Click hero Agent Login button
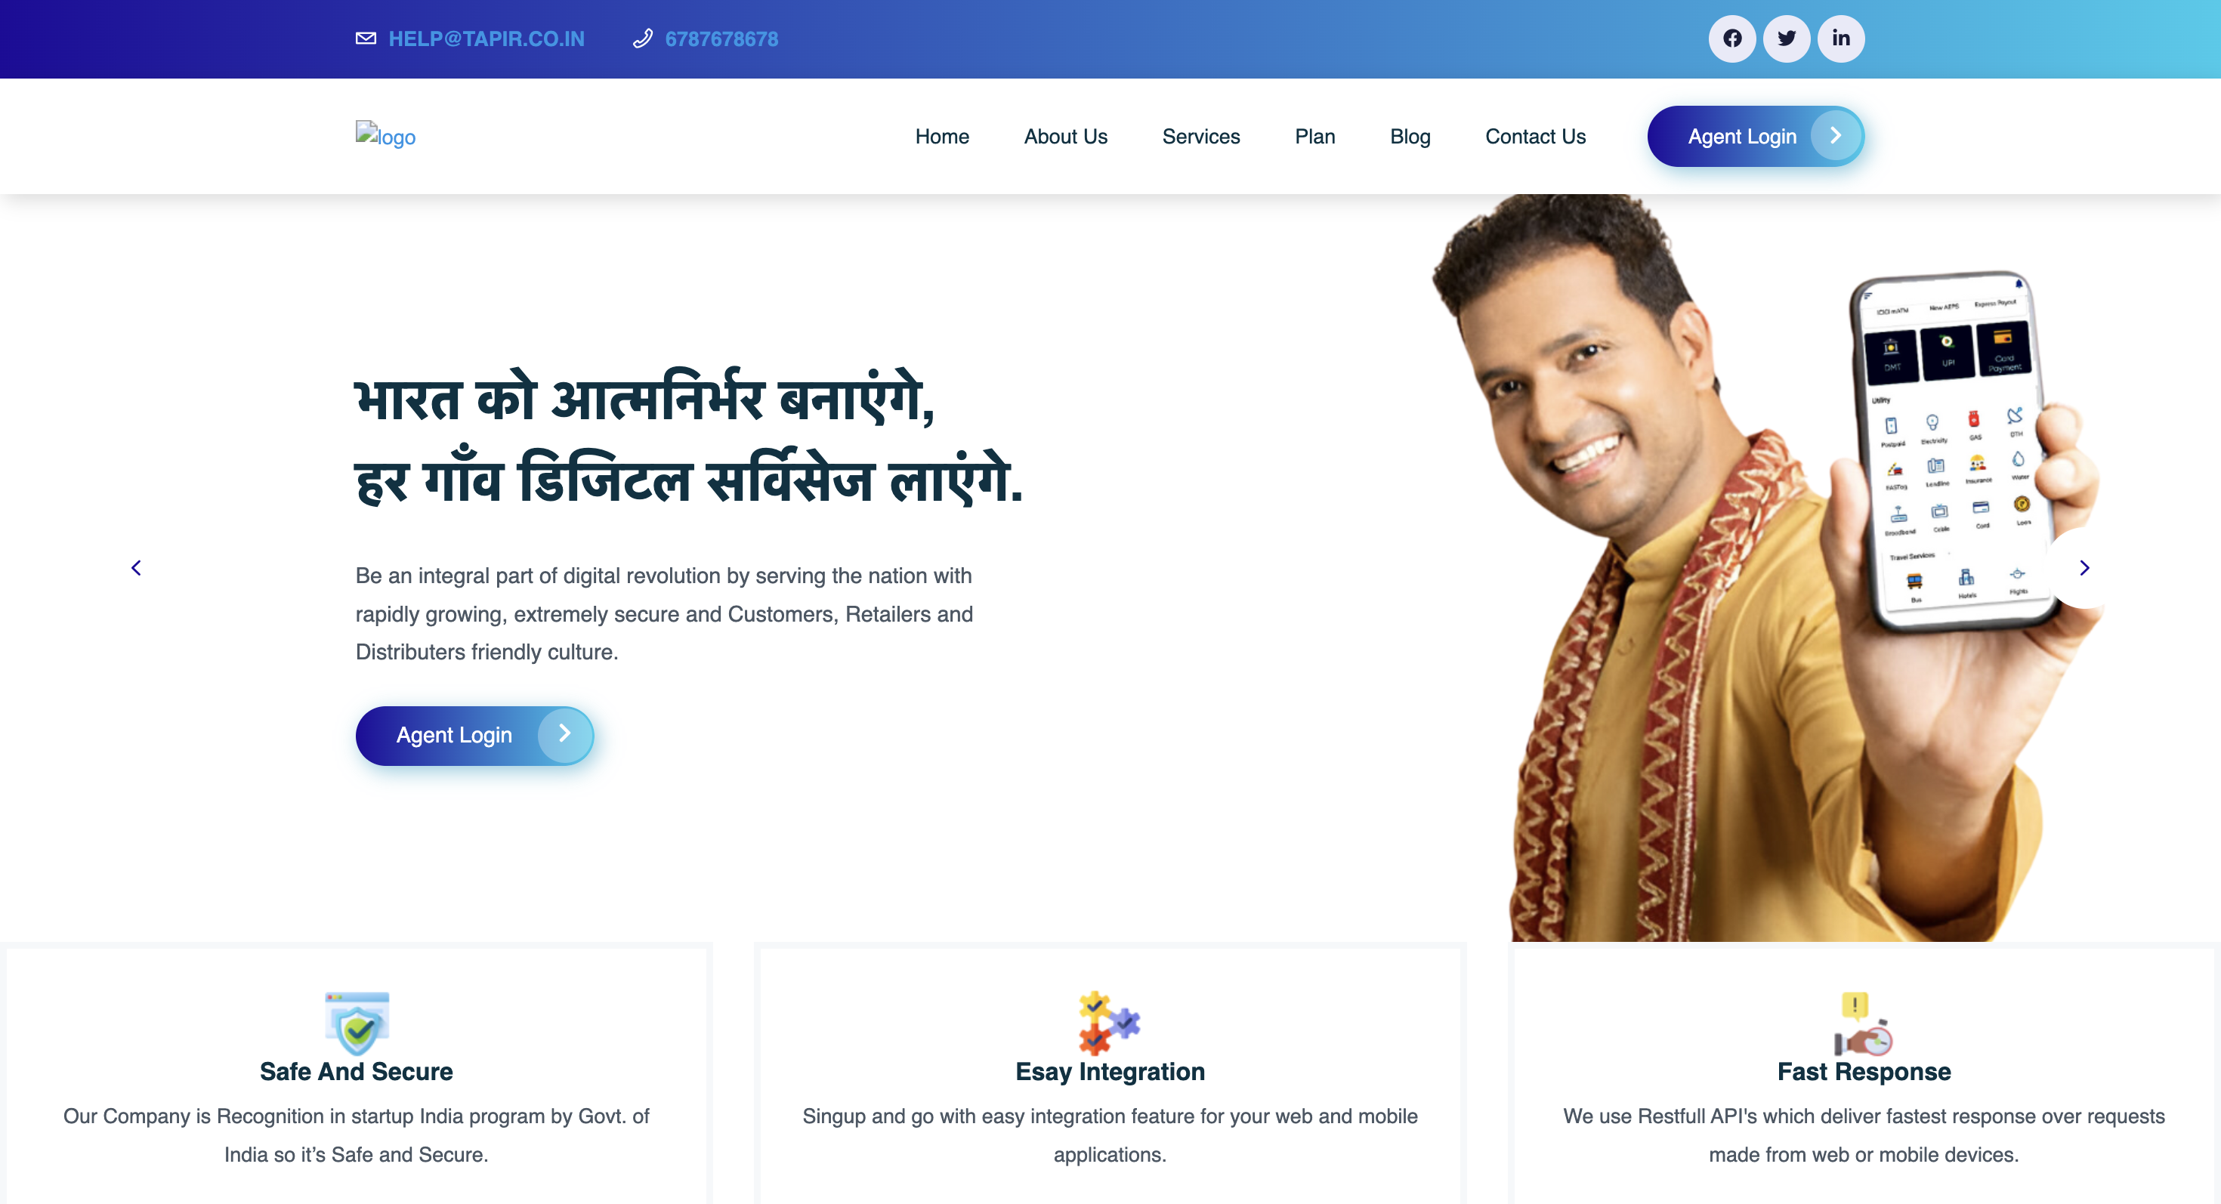Image resolution: width=2221 pixels, height=1204 pixels. pyautogui.click(x=474, y=735)
